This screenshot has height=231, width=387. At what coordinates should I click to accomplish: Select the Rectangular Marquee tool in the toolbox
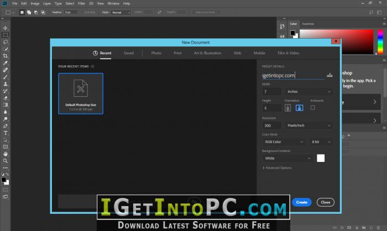[x=5, y=35]
